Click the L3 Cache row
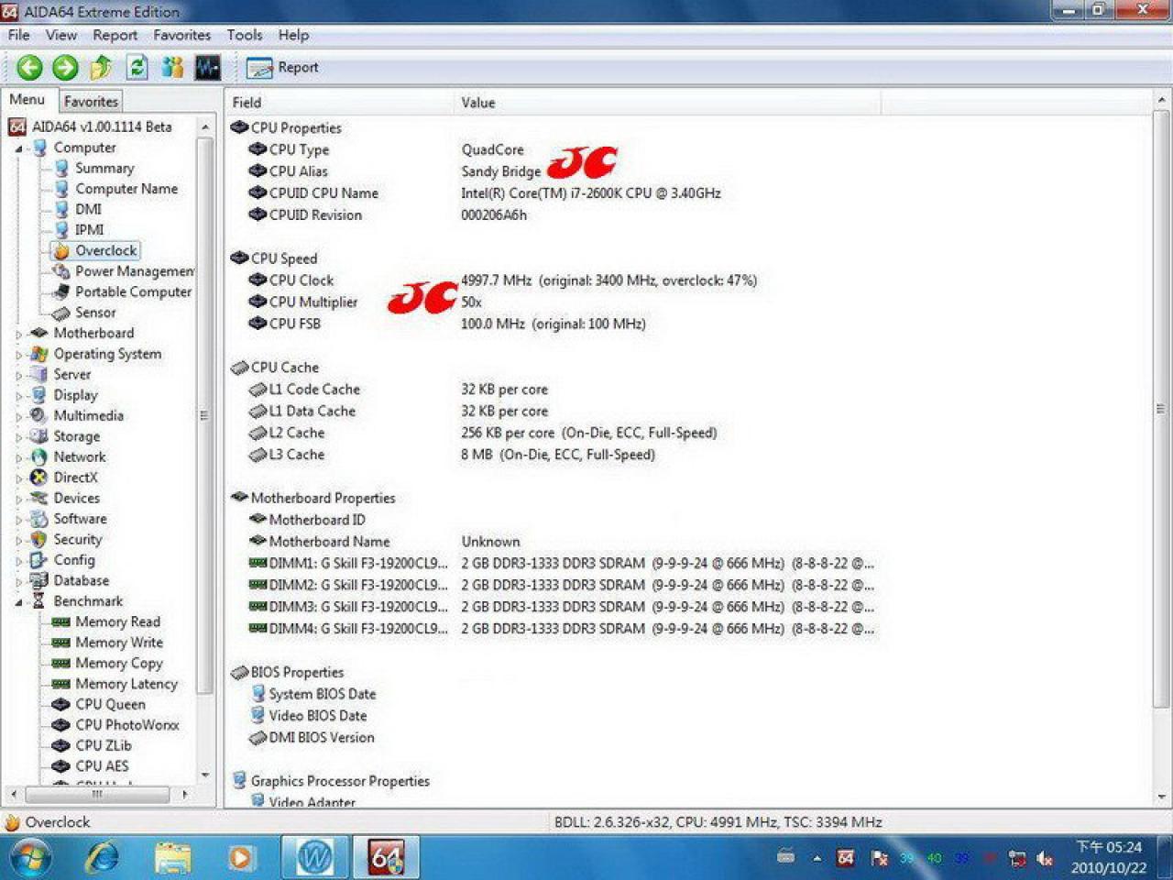Screen dimensions: 1173x880 (x=554, y=455)
